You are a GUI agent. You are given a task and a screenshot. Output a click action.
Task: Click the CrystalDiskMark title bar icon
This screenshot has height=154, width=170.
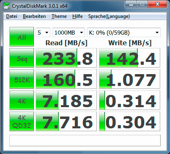point(7,6)
